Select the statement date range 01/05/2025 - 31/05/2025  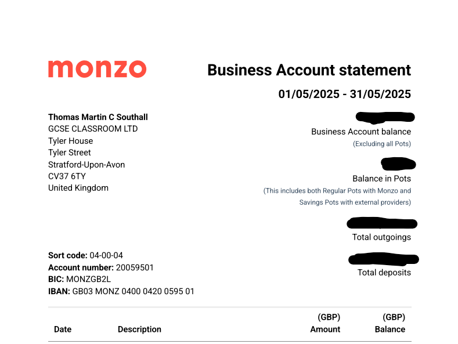(344, 94)
